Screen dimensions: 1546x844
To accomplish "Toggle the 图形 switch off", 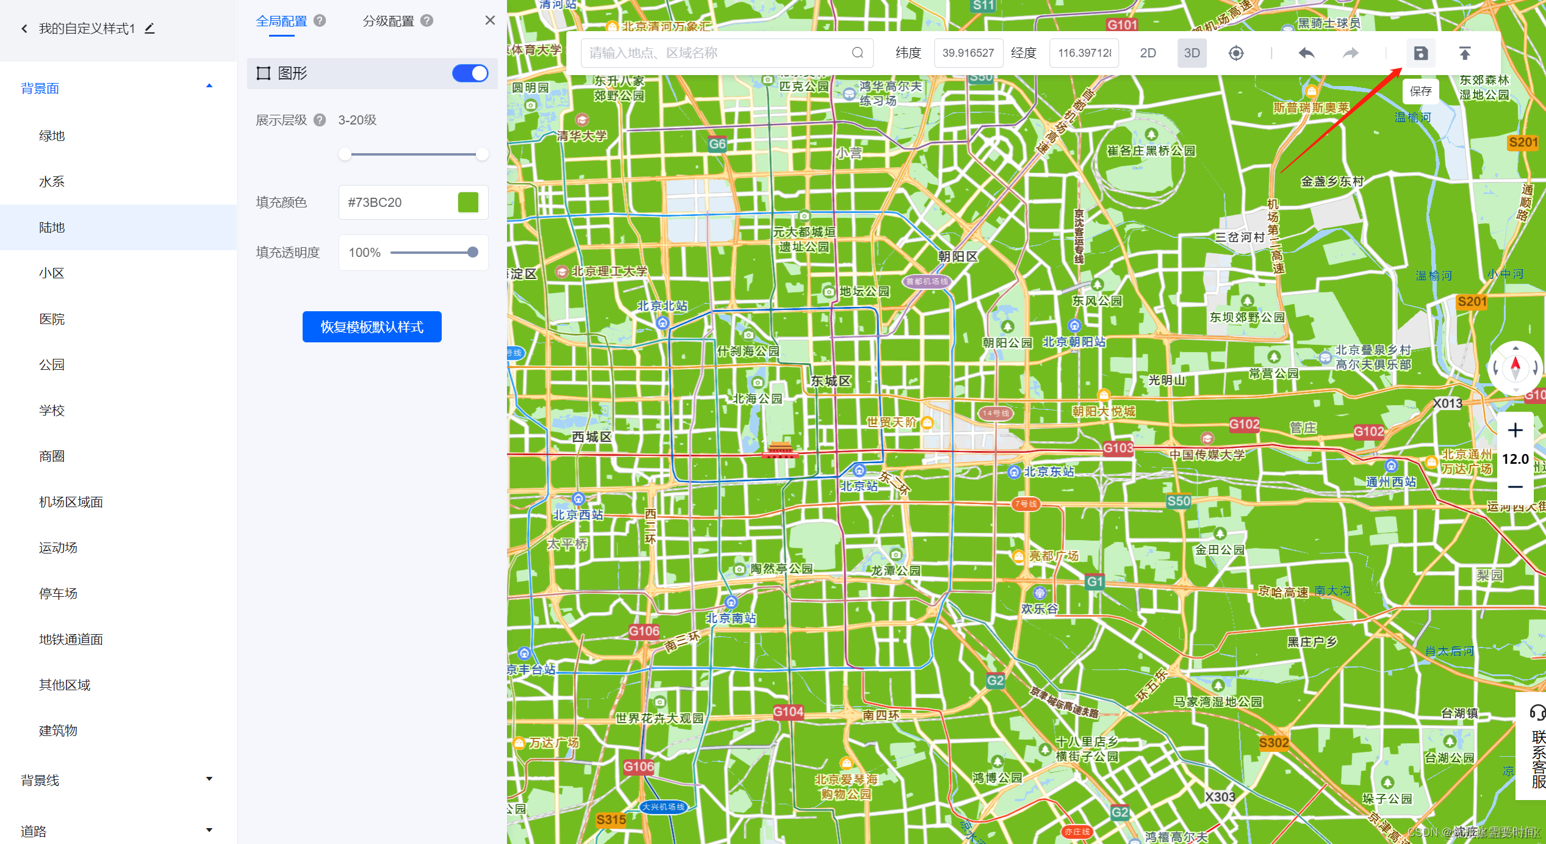I will (470, 73).
